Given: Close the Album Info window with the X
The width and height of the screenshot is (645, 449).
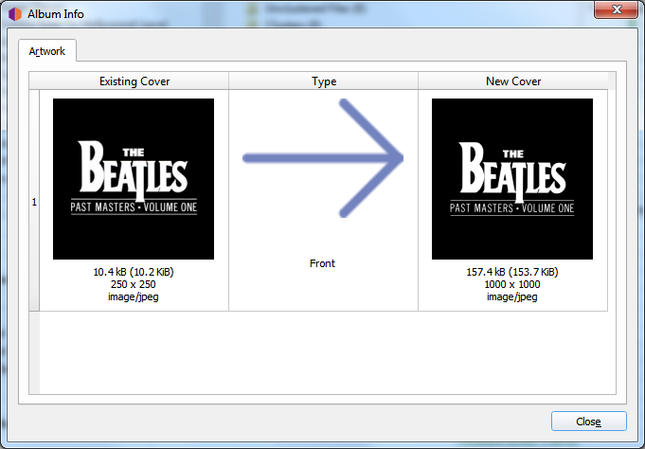Looking at the screenshot, I should [x=616, y=9].
